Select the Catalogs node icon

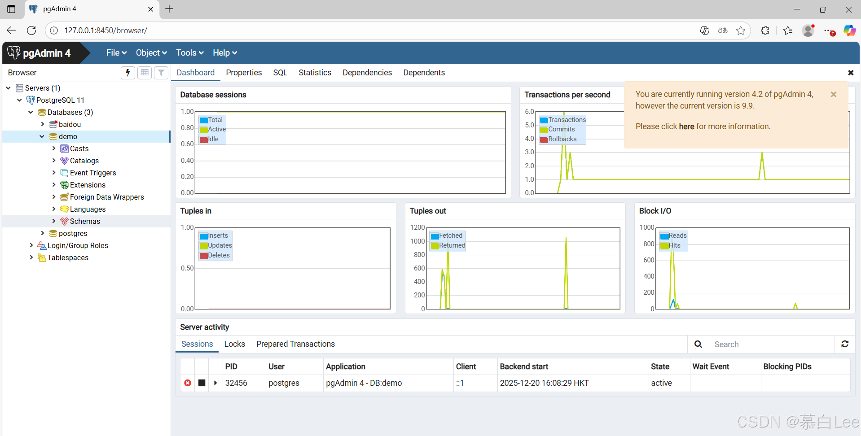tap(65, 161)
